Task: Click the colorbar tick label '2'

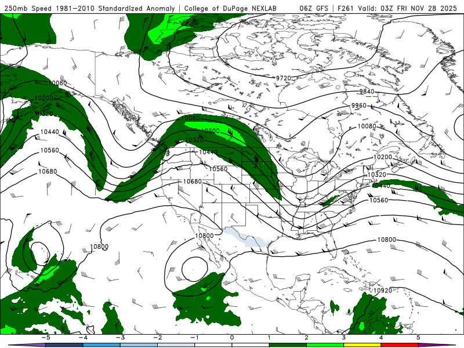Action: coord(307,338)
